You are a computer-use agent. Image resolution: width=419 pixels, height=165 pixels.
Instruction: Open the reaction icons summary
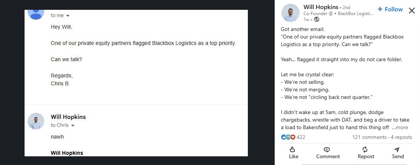pos(288,137)
